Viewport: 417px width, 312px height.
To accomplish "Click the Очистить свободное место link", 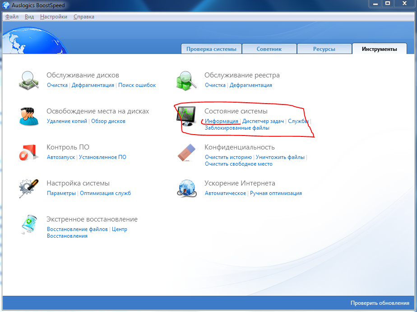I will point(239,164).
